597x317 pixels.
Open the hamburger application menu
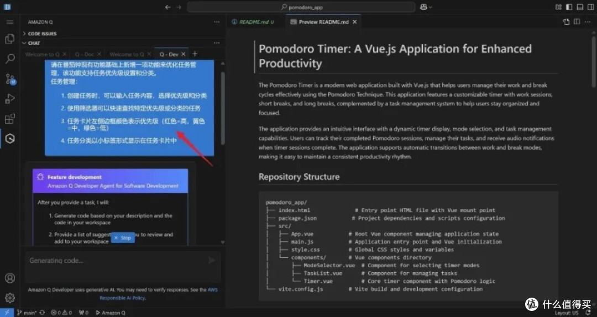[10, 22]
